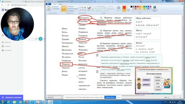Choose the five-point star shape in the gallery
This screenshot has width=185, height=104.
pyautogui.click(x=97, y=11)
